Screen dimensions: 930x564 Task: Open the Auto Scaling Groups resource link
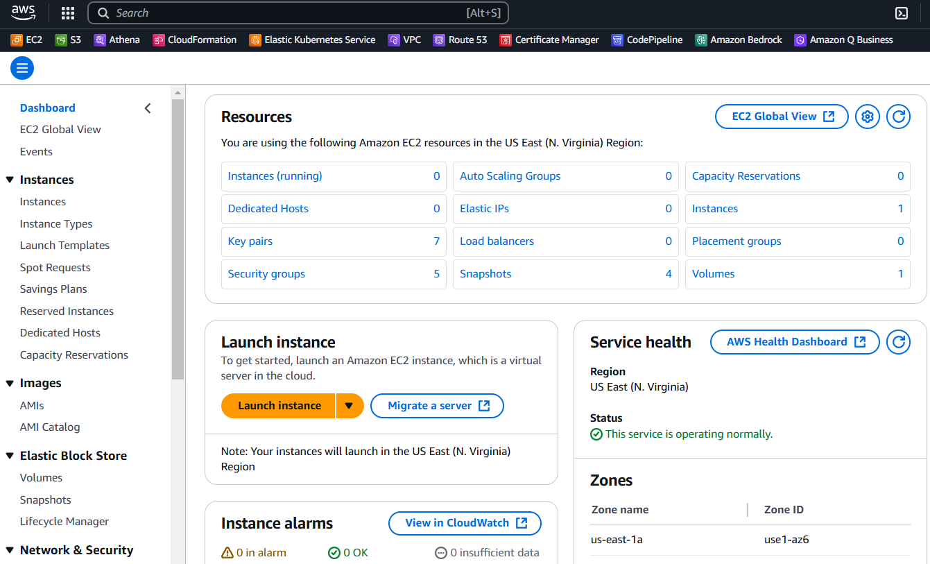[510, 176]
